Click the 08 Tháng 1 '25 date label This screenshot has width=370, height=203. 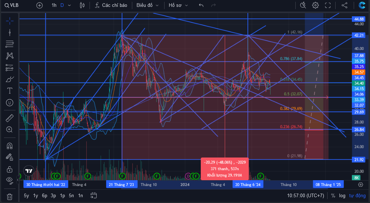(x=328, y=185)
